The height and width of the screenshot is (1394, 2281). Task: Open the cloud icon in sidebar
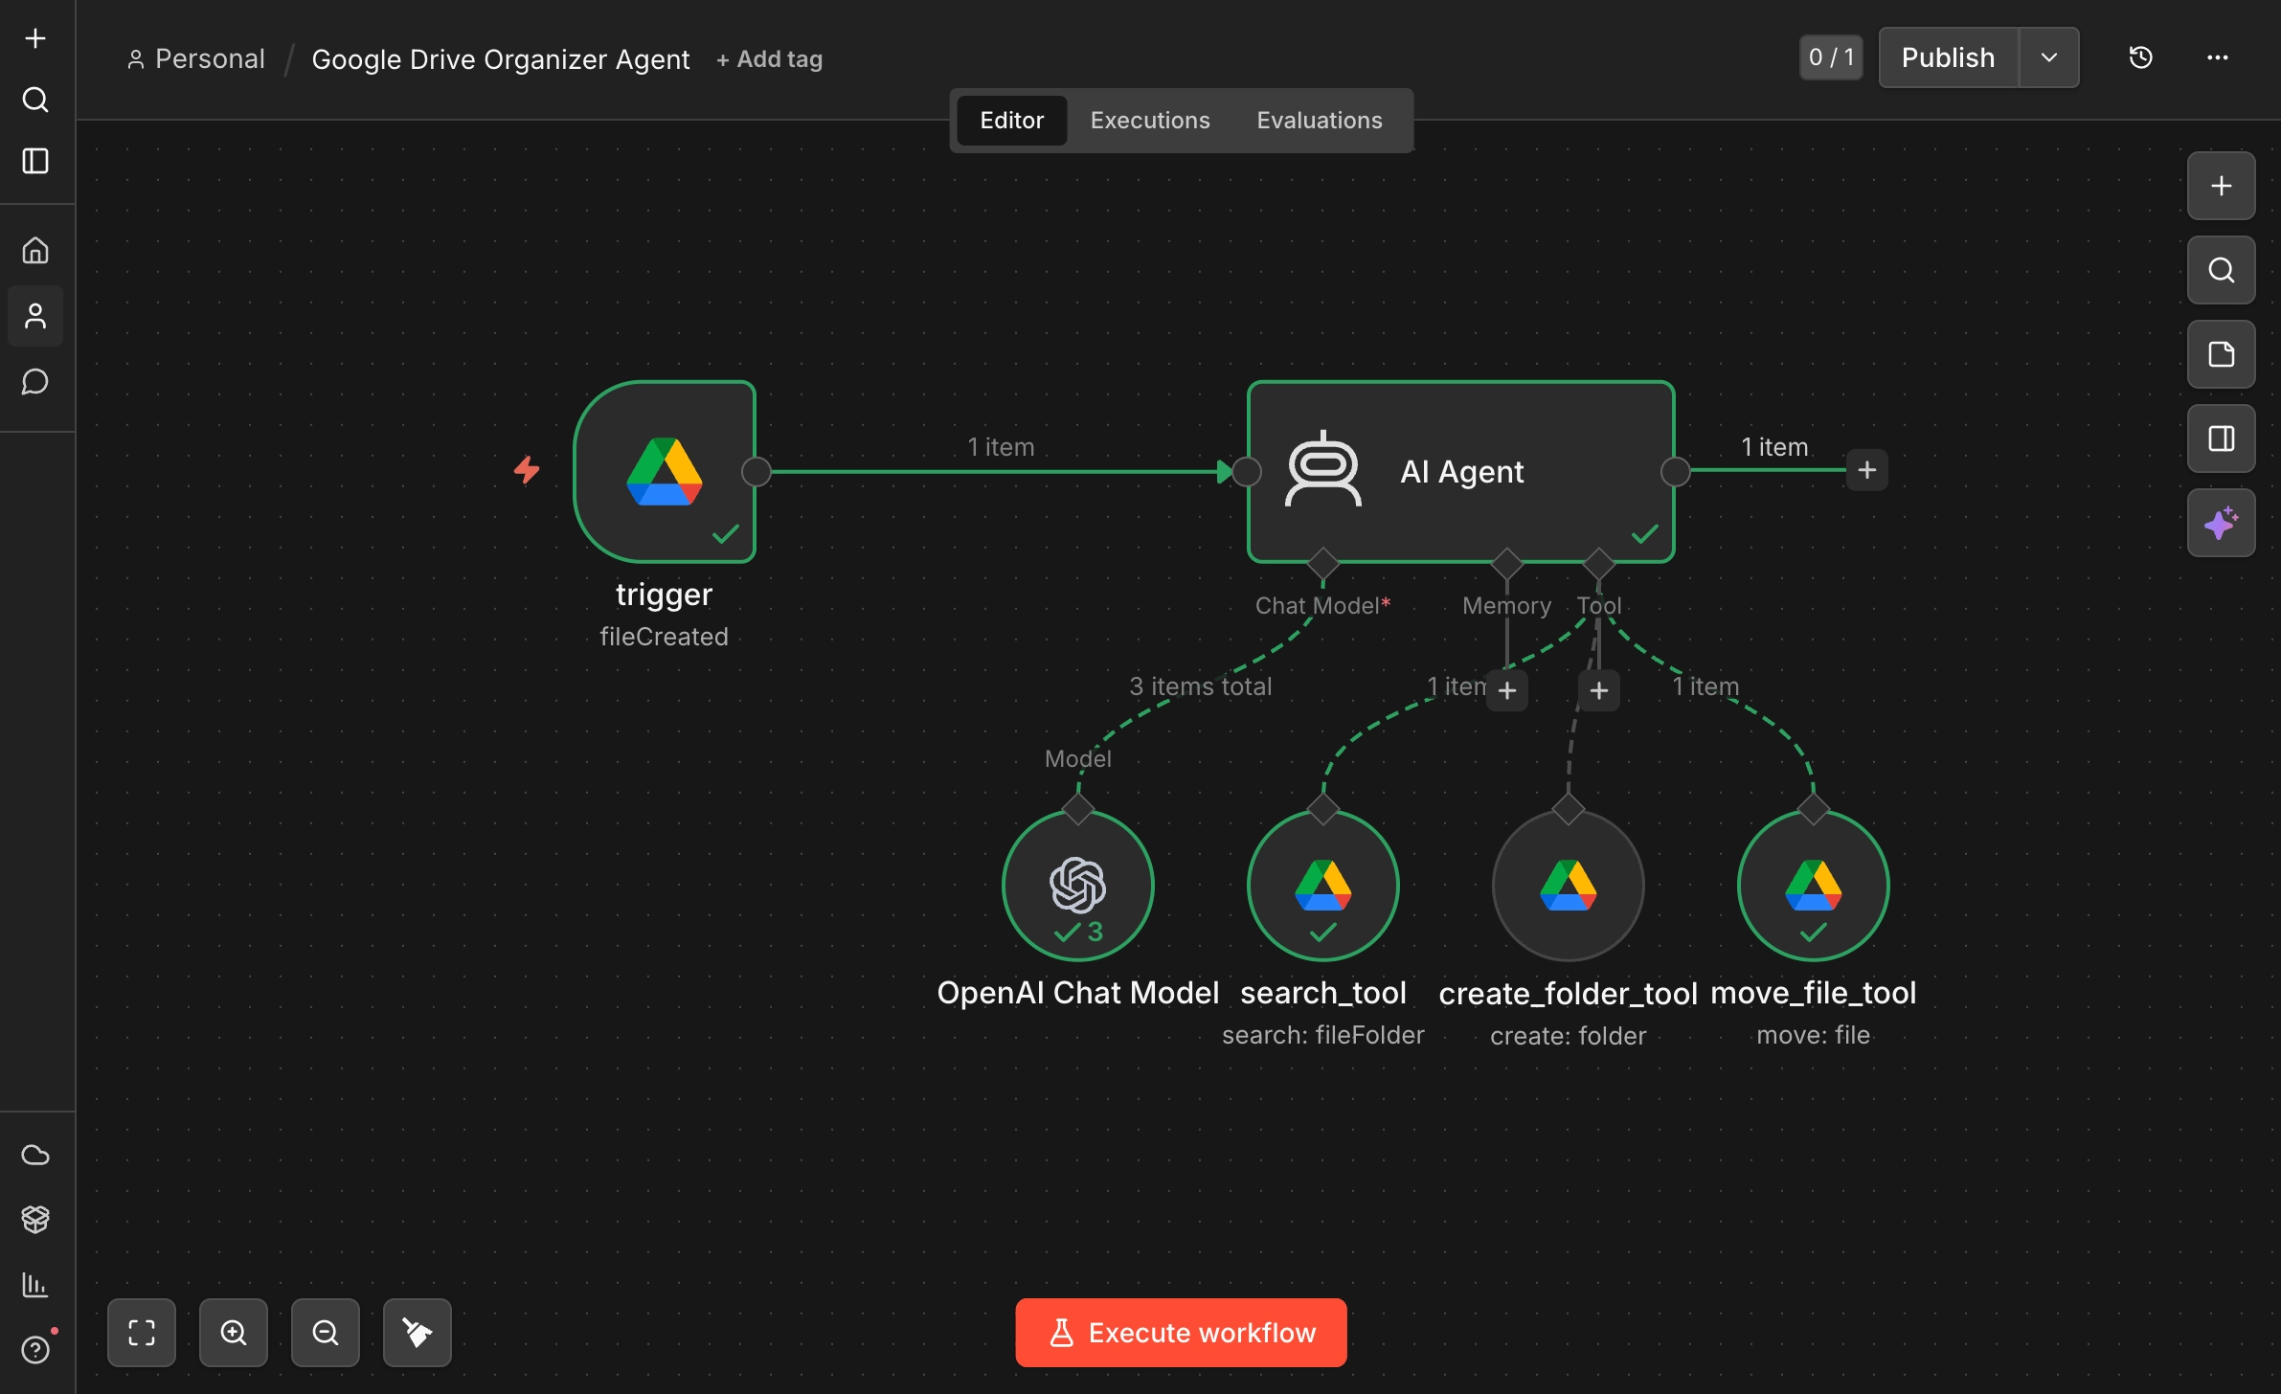(x=35, y=1155)
